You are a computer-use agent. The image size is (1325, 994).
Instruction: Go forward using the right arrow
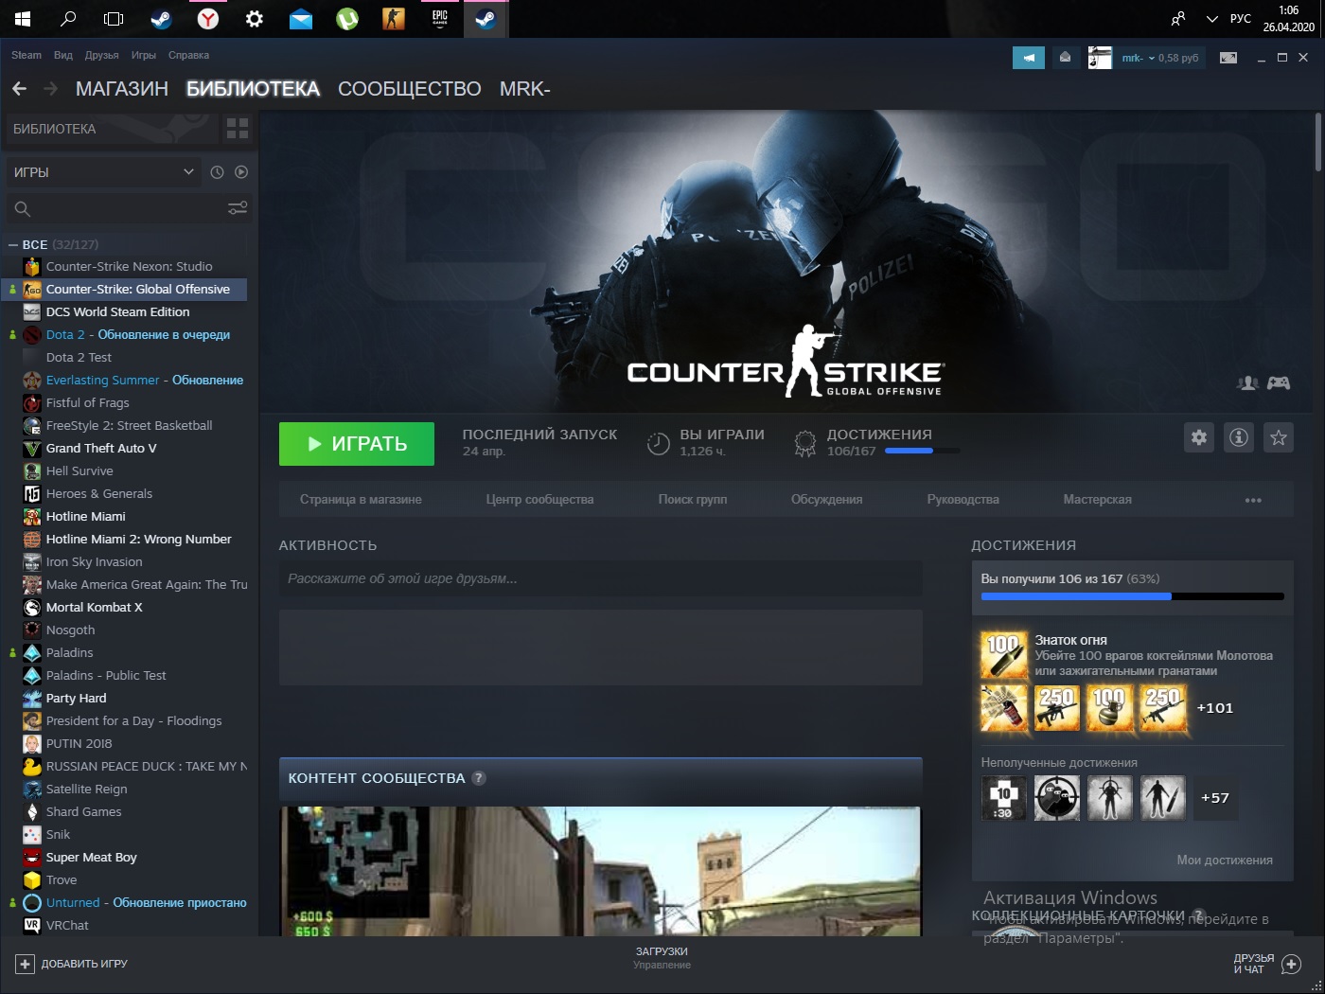click(51, 88)
